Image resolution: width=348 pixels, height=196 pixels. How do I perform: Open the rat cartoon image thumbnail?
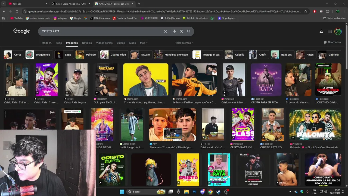(x=151, y=170)
